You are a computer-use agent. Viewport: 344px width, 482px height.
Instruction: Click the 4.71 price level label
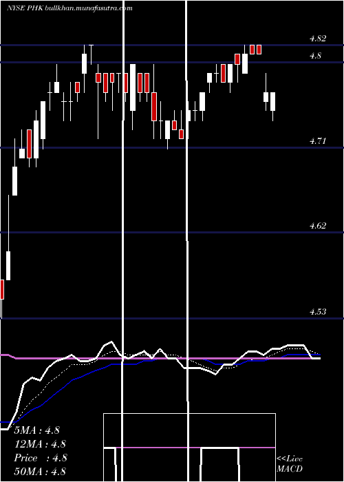(317, 141)
